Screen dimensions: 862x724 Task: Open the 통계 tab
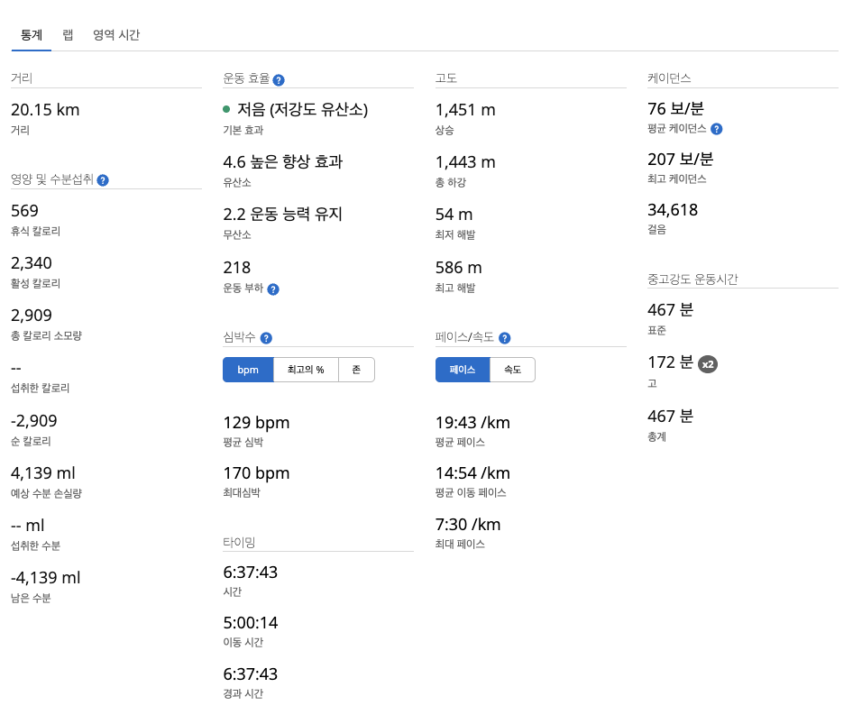32,35
